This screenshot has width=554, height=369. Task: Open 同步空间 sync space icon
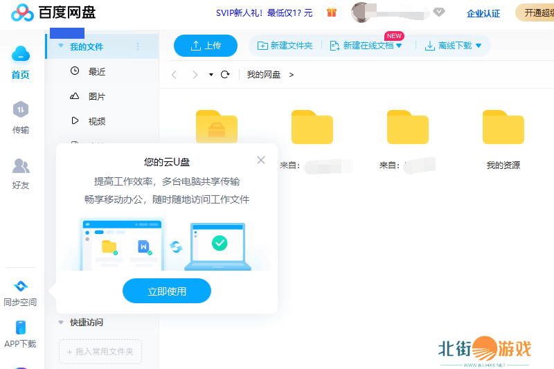(x=21, y=286)
